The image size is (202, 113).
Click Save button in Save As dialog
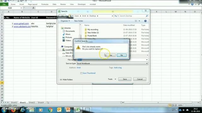click(125, 79)
